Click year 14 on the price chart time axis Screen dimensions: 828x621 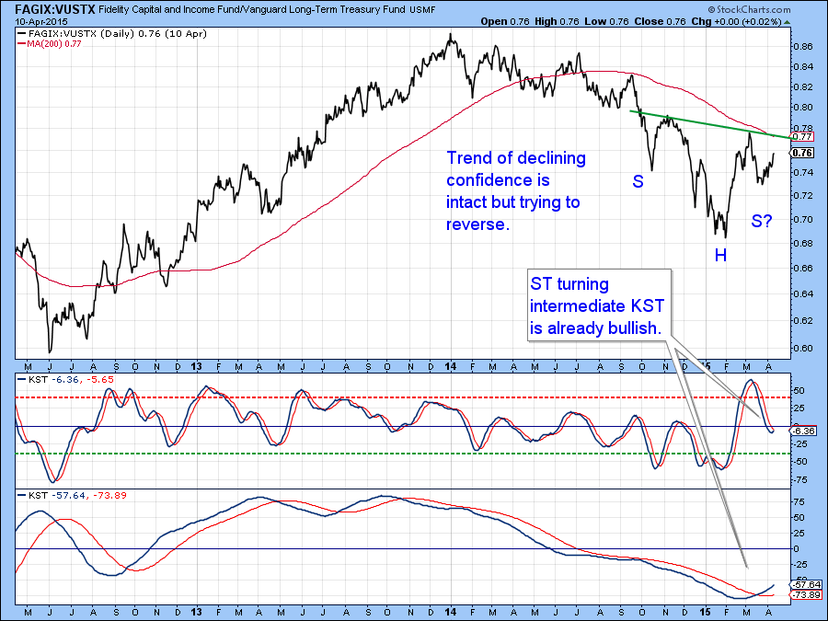(451, 366)
